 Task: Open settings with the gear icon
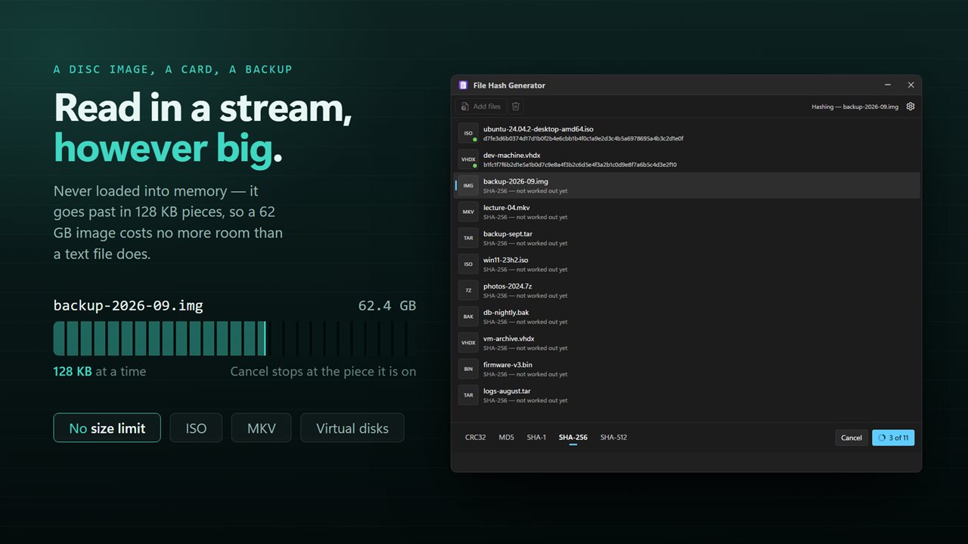tap(911, 107)
